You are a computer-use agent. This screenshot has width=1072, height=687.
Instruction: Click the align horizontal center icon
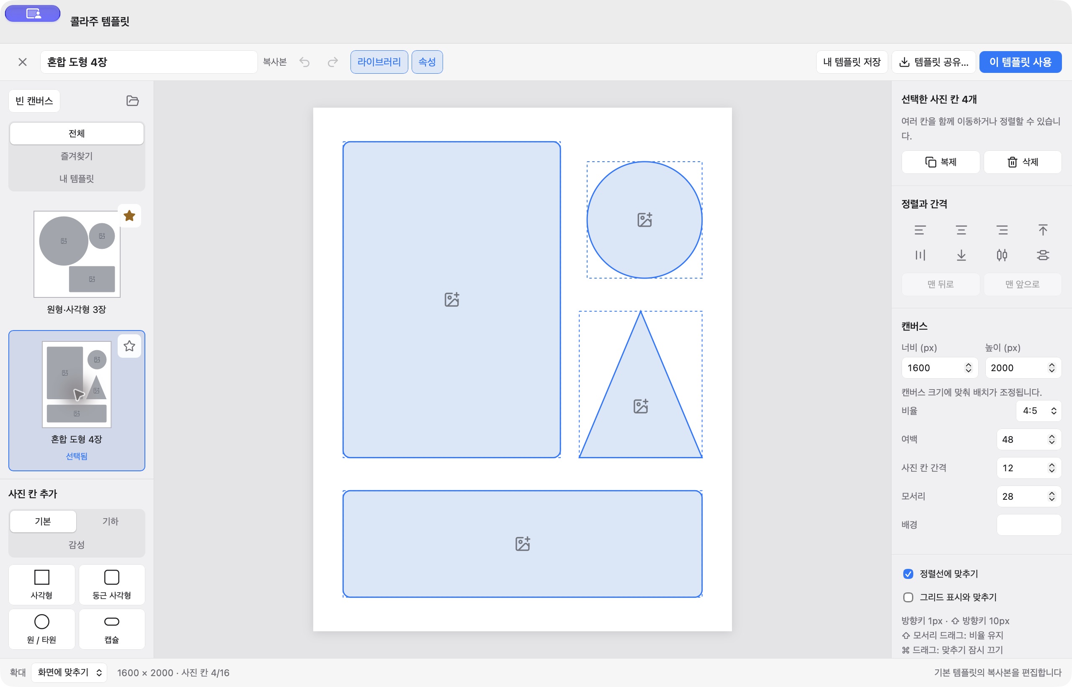[961, 230]
